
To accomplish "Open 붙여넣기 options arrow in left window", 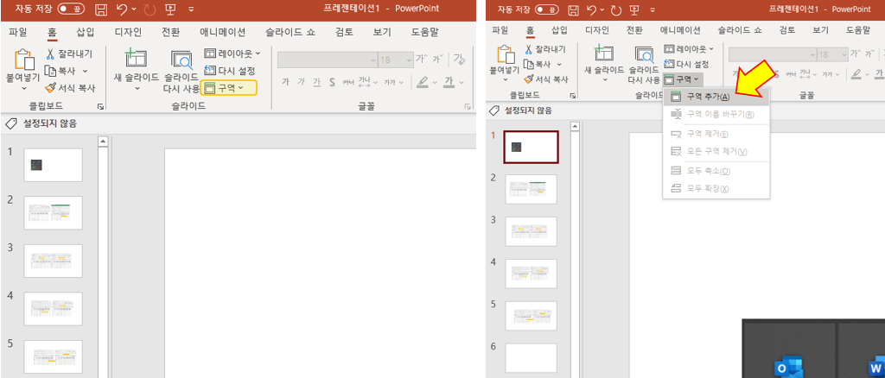I will 24,88.
